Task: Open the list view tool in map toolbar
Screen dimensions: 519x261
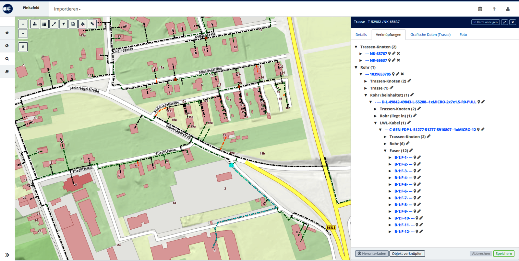Action: pos(44,24)
